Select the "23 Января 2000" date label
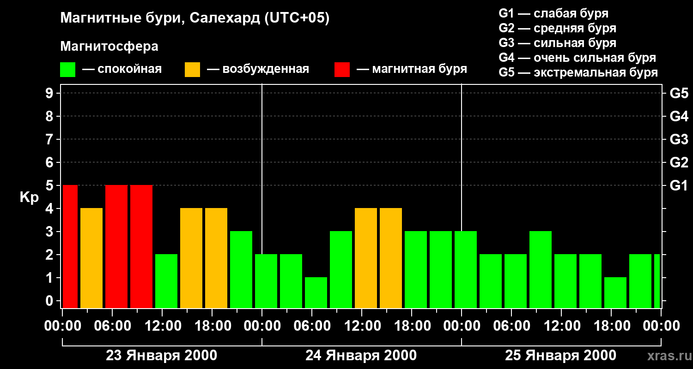Image resolution: width=693 pixels, height=369 pixels. [162, 356]
